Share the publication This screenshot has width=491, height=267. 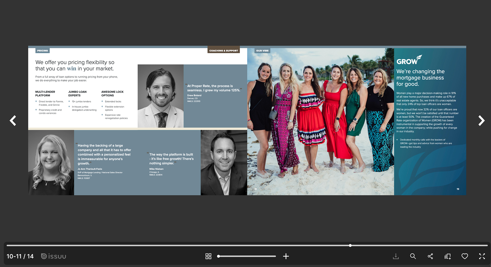(x=430, y=256)
